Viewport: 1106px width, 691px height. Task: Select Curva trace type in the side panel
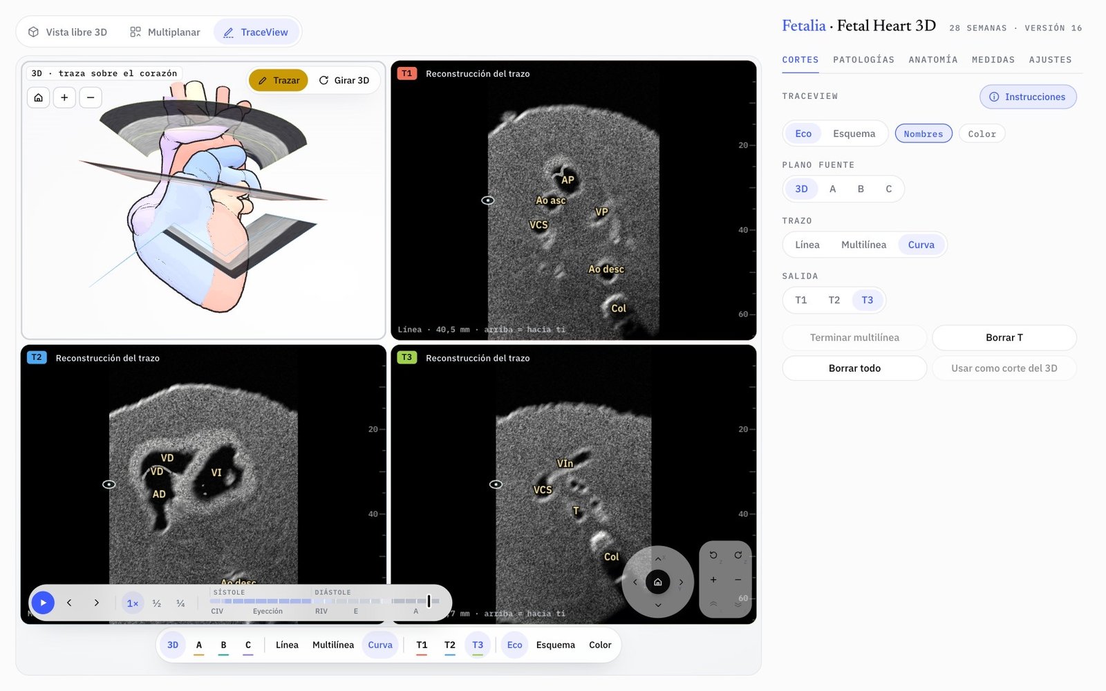[x=921, y=245]
